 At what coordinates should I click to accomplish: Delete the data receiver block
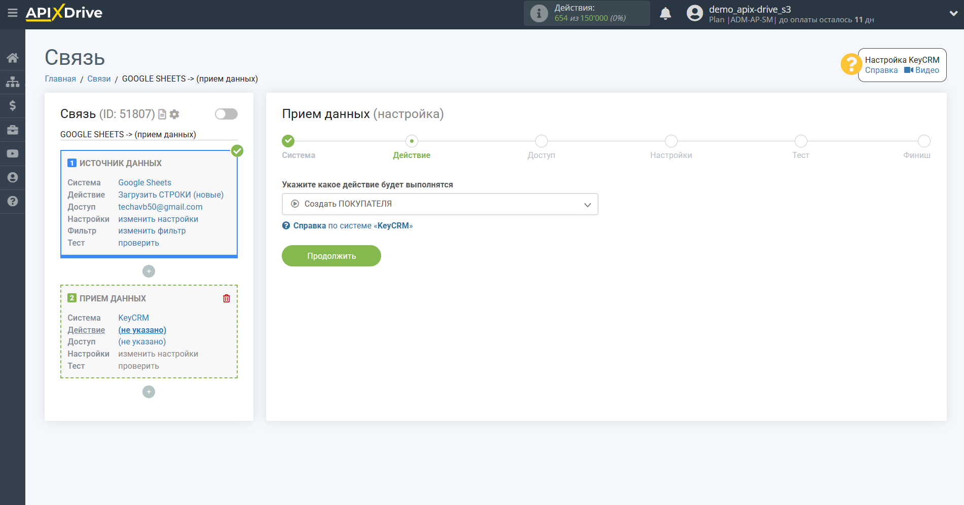[227, 298]
